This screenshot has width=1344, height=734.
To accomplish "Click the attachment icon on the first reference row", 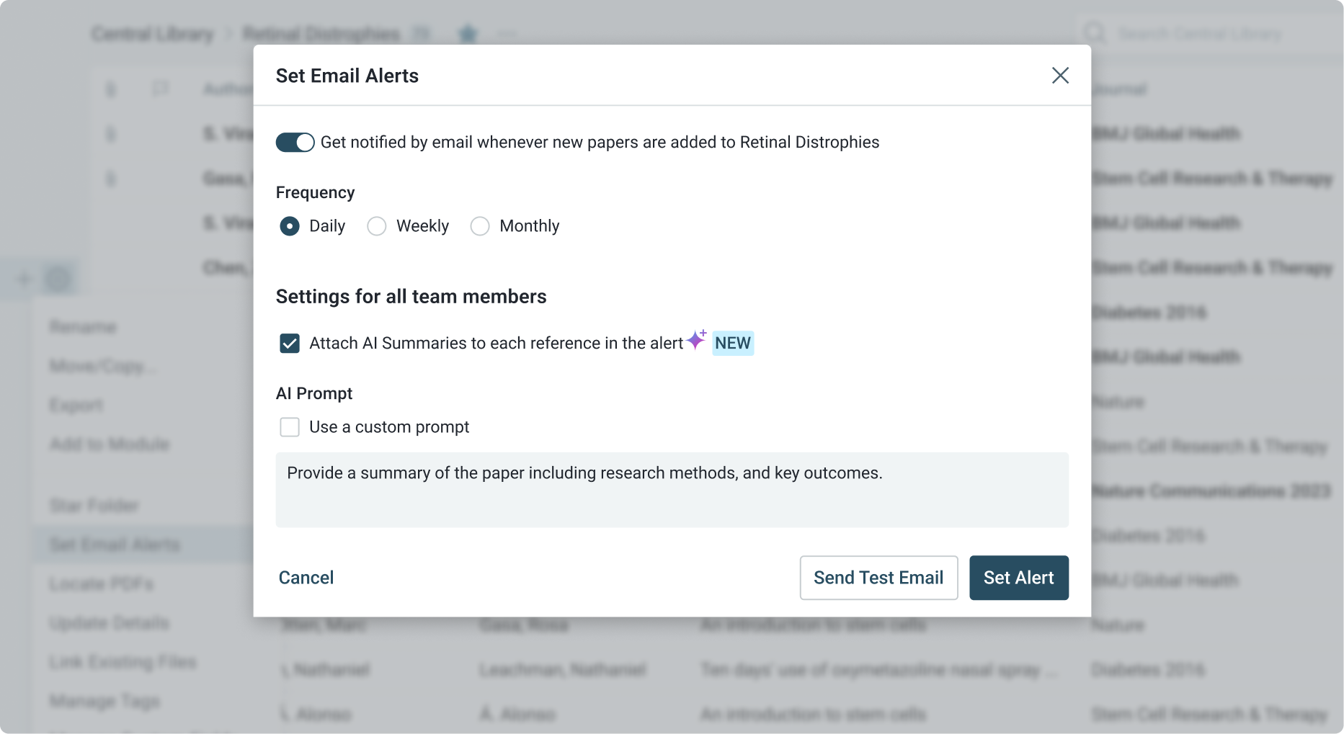I will click(111, 133).
